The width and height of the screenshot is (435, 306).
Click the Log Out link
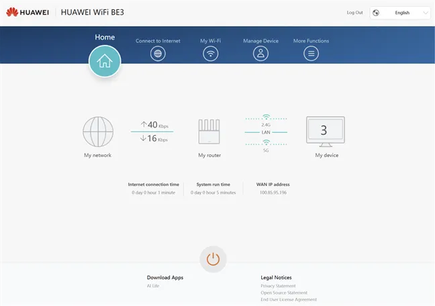pos(355,13)
